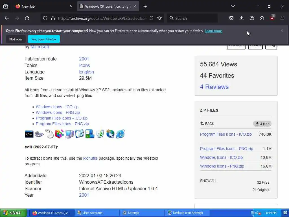The height and width of the screenshot is (217, 289).
Task: Download Program Files Icons - PNG.zip from sidebar
Action: click(x=227, y=149)
